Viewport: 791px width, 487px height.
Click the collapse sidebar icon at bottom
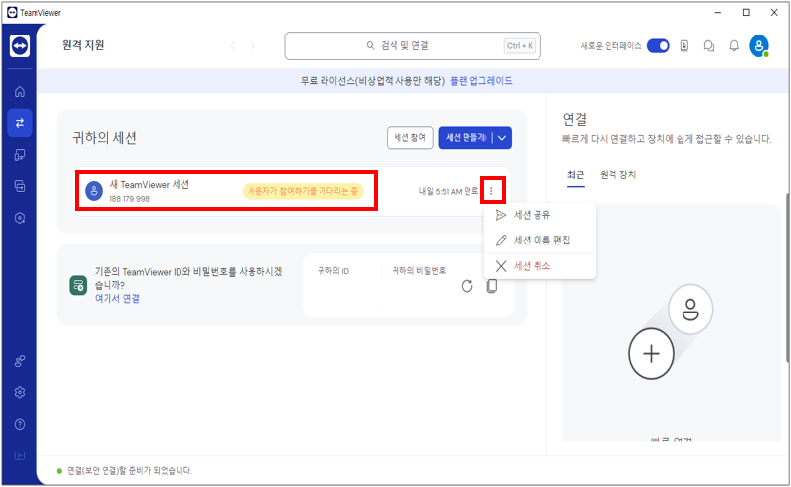[x=20, y=456]
